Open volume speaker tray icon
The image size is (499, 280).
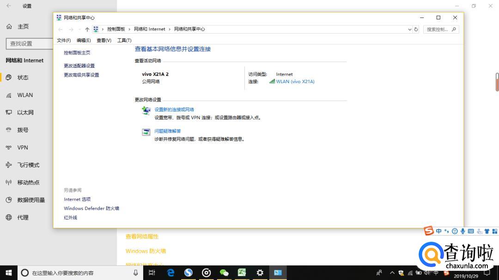pos(427,273)
